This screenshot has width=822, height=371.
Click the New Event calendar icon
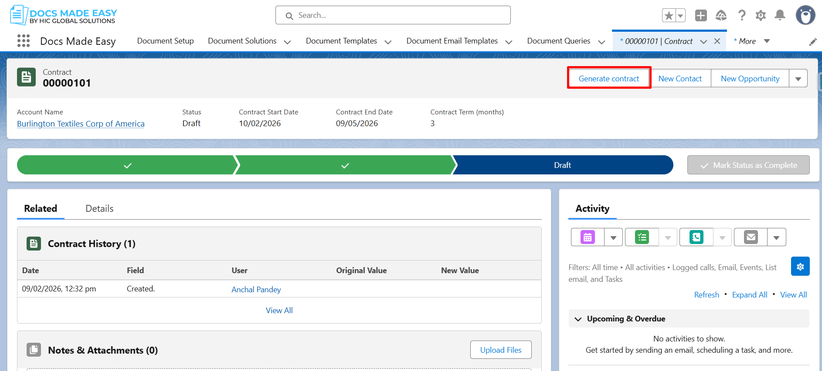click(588, 237)
